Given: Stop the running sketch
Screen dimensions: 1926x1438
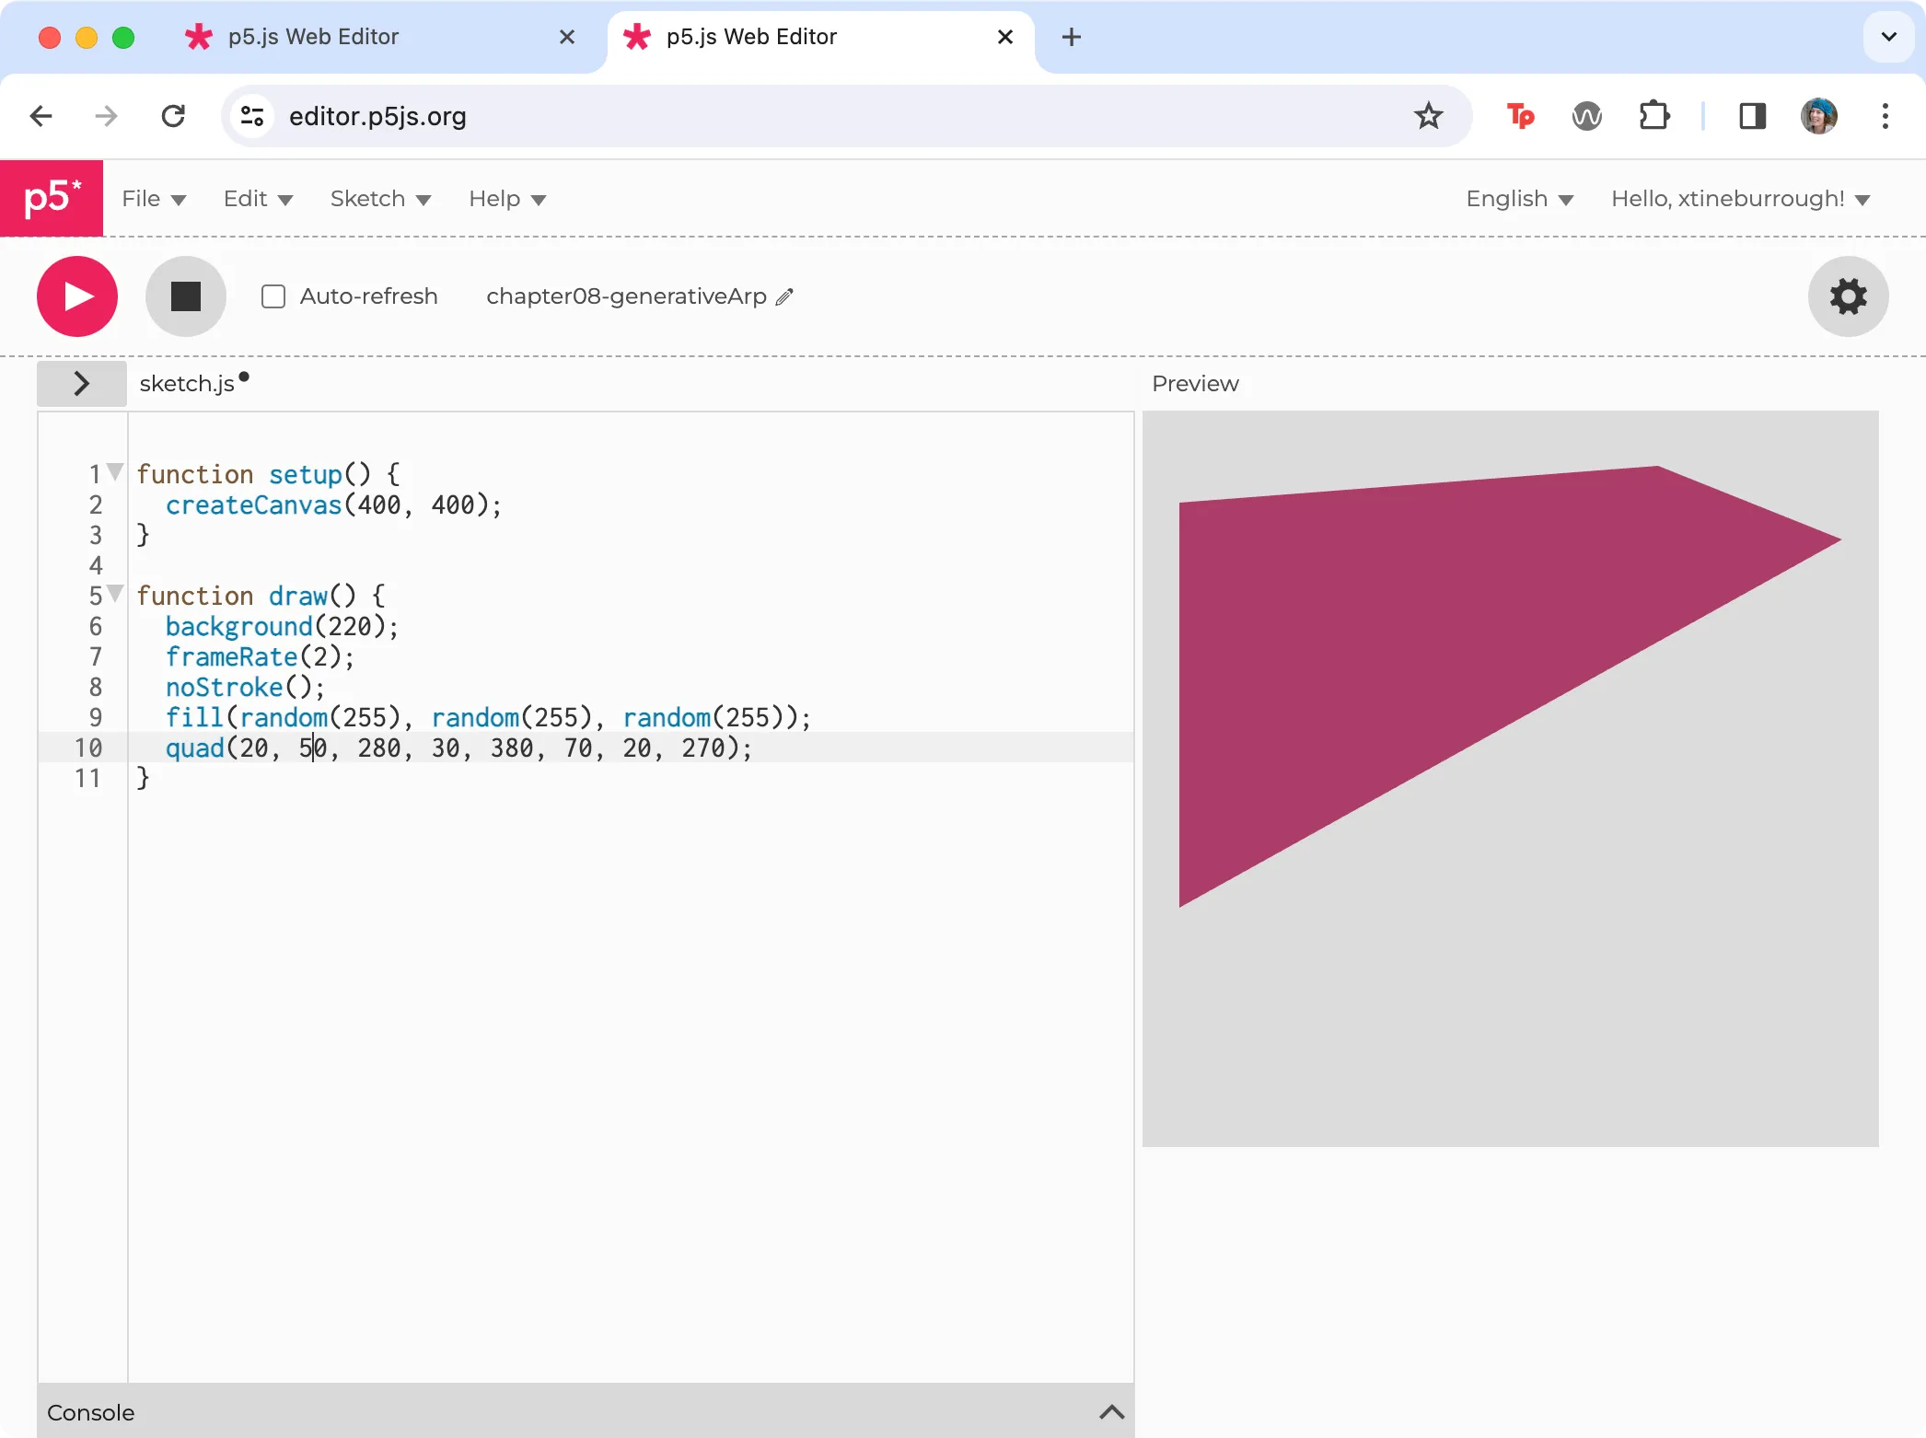Looking at the screenshot, I should 185,296.
